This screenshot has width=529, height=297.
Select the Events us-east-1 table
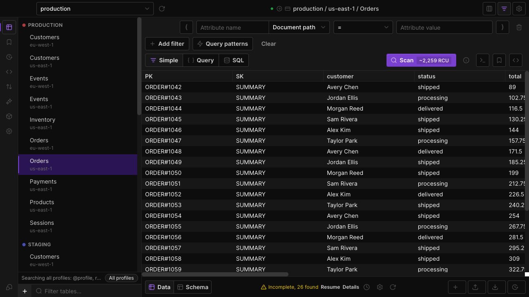click(78, 103)
